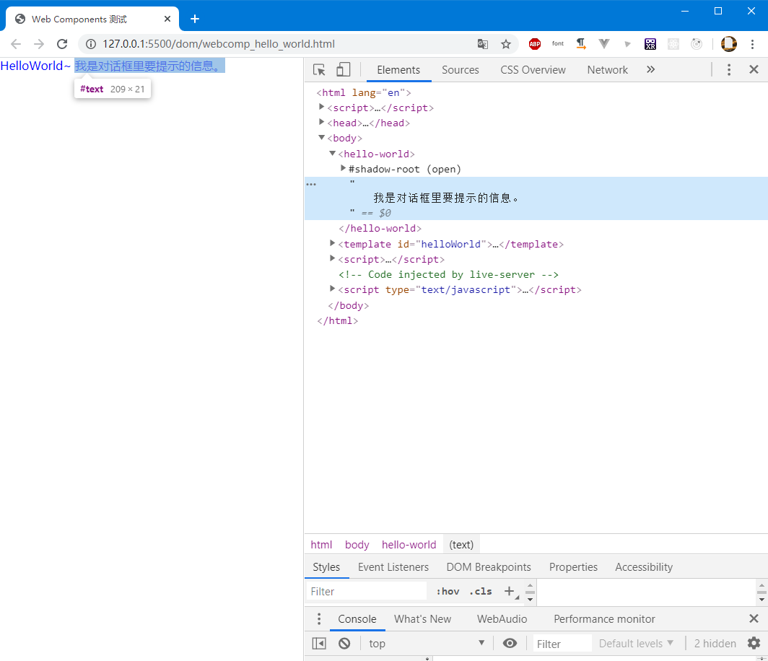Click hello-world in the breadcrumb
768x661 pixels.
coord(409,545)
